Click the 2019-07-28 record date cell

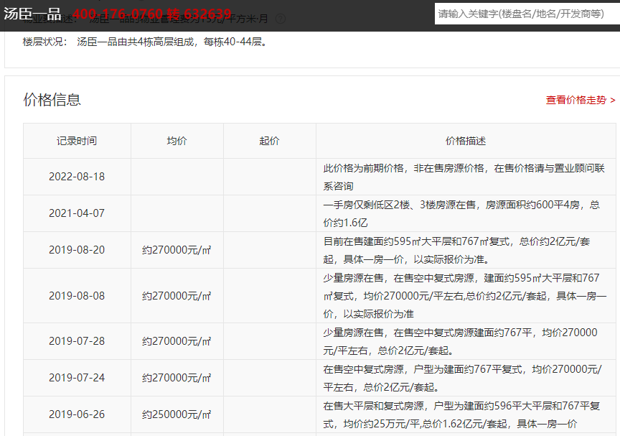point(77,341)
